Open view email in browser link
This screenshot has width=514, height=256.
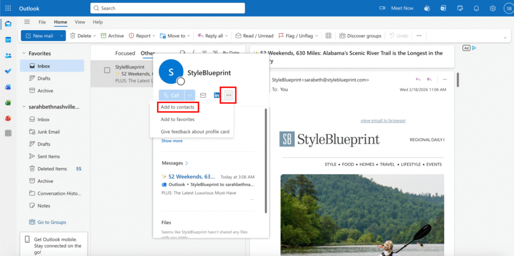[x=383, y=121]
